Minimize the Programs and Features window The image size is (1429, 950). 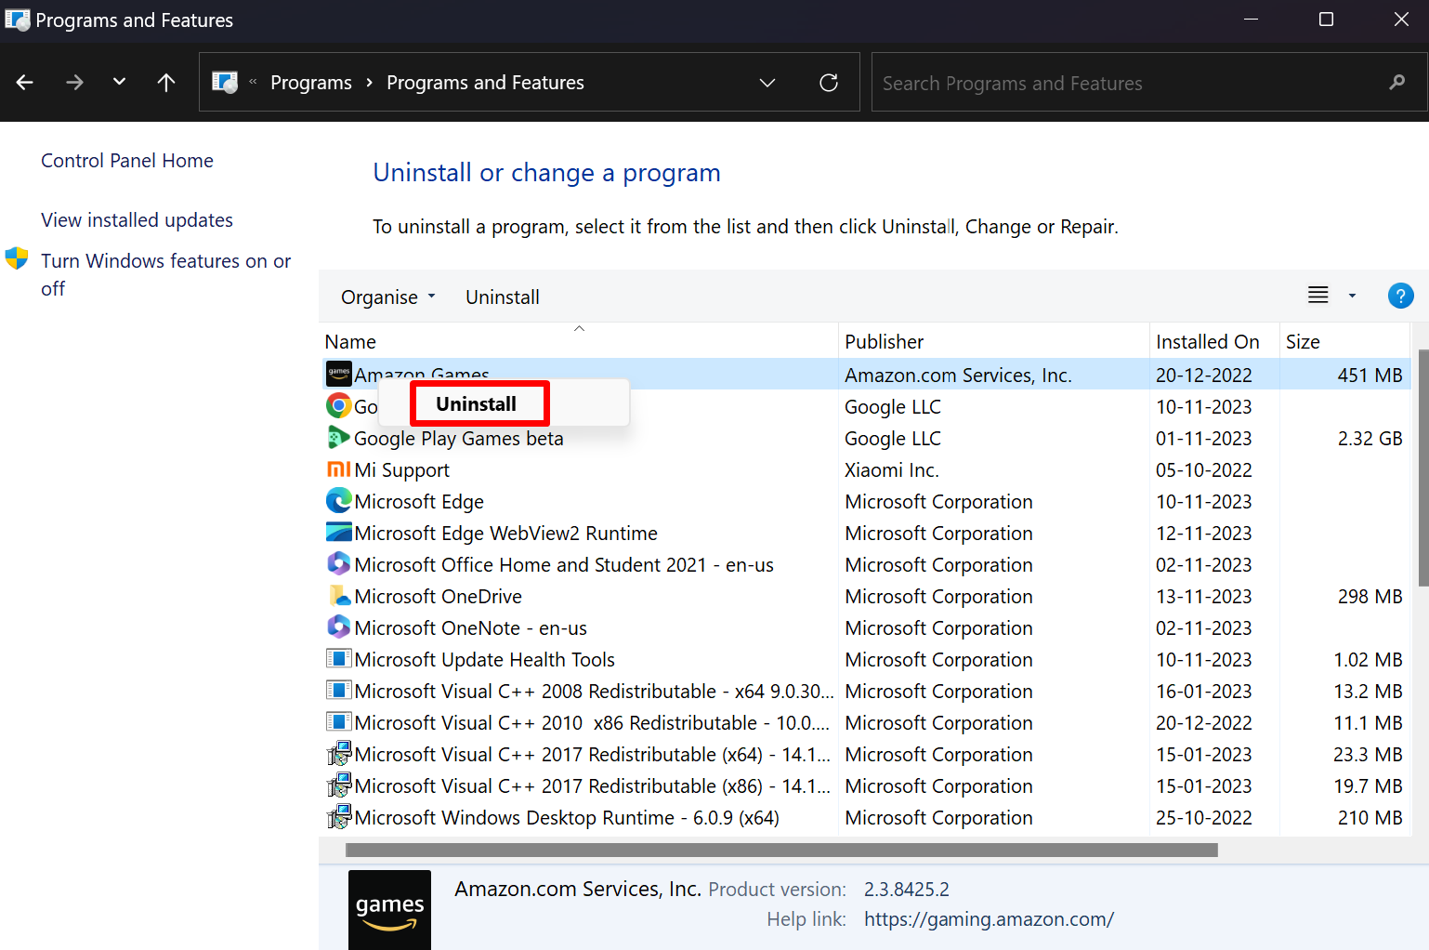pyautogui.click(x=1251, y=20)
